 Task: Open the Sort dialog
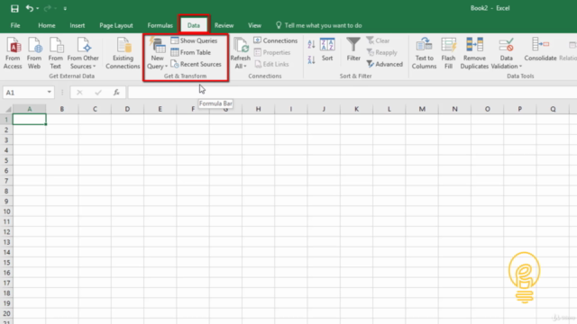[327, 49]
